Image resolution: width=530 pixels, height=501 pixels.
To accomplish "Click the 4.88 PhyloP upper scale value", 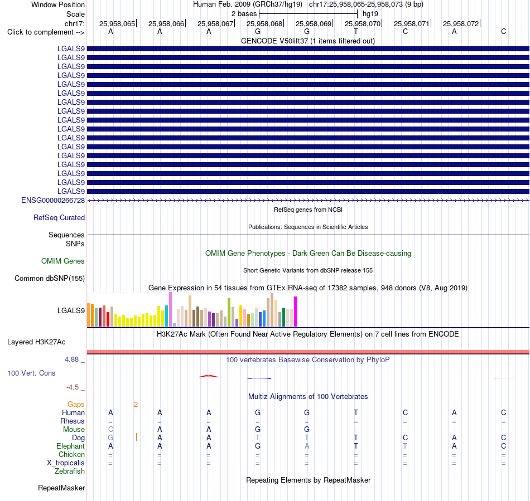I will click(x=71, y=359).
